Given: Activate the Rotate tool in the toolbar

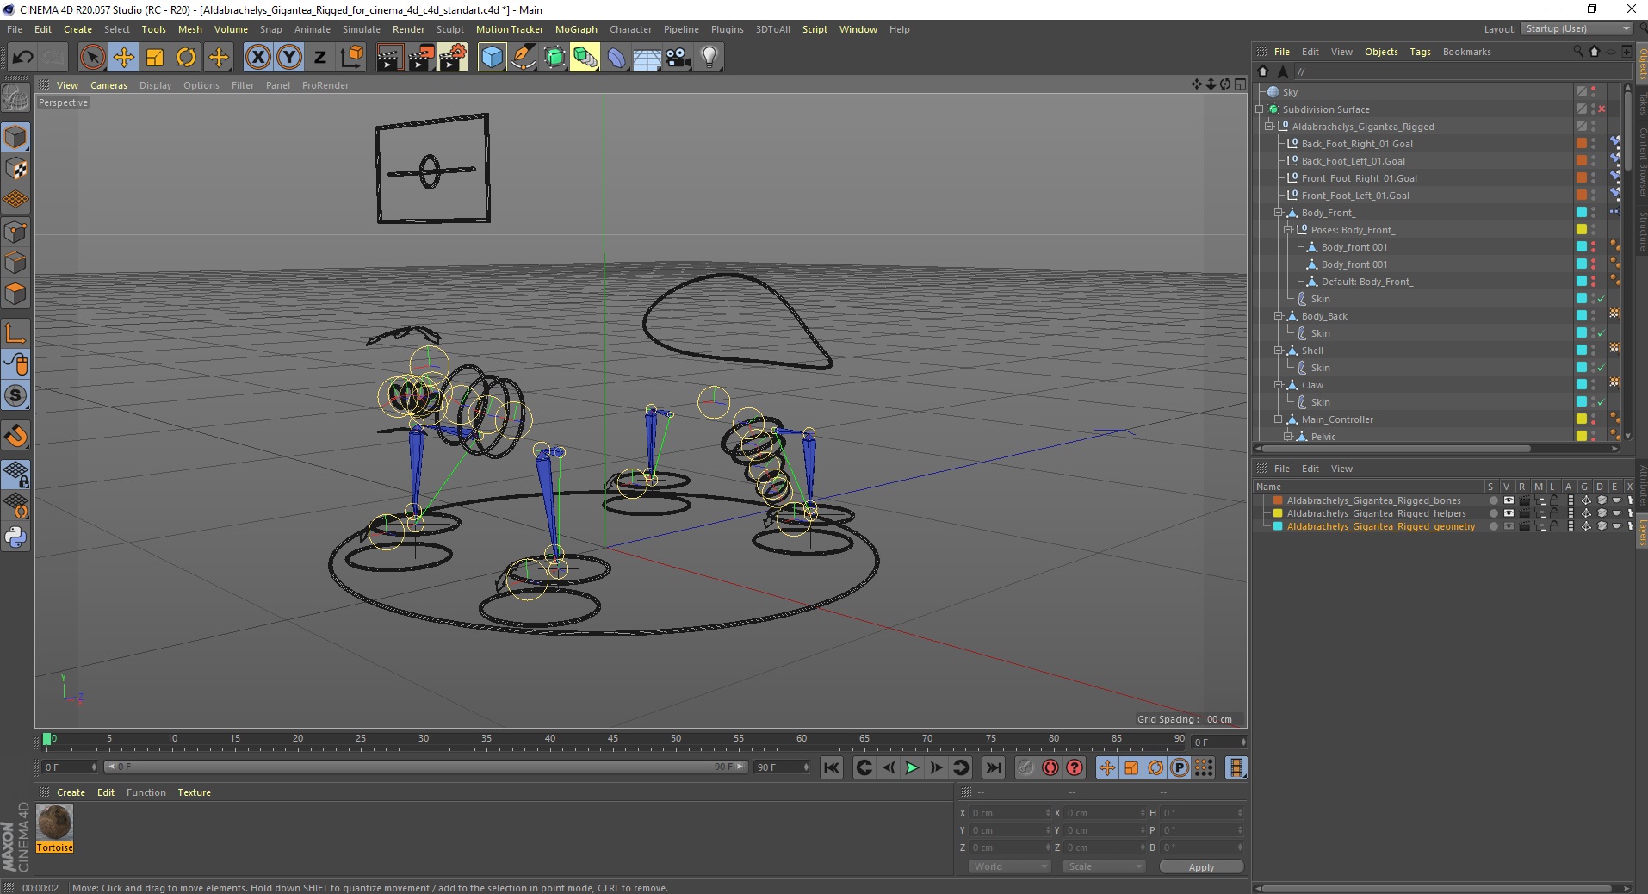Looking at the screenshot, I should pyautogui.click(x=186, y=58).
